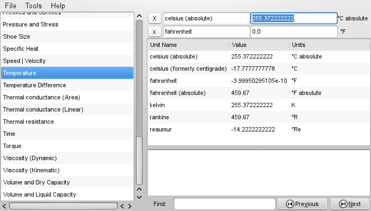
Task: Click the category list scroll-up arrow at top
Action: coord(140,16)
